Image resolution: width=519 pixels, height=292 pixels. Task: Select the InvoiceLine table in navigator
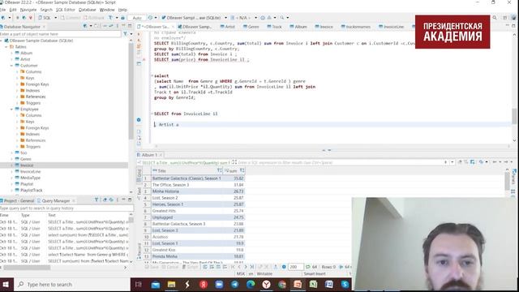coord(30,171)
